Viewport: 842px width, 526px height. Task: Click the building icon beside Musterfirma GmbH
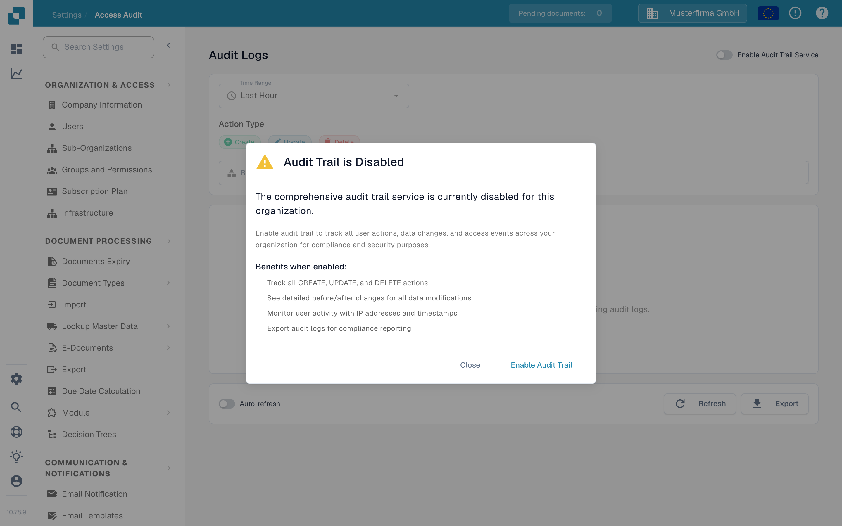(652, 13)
